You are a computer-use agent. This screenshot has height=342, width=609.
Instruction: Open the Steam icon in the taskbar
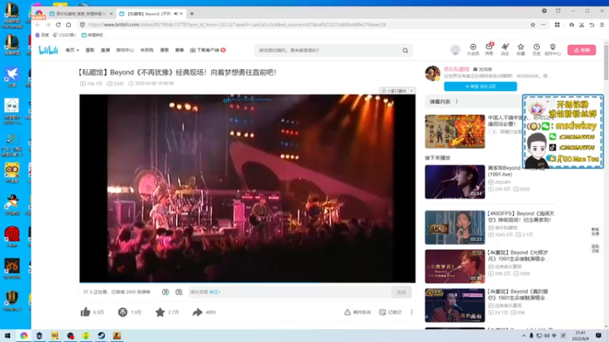point(101,336)
